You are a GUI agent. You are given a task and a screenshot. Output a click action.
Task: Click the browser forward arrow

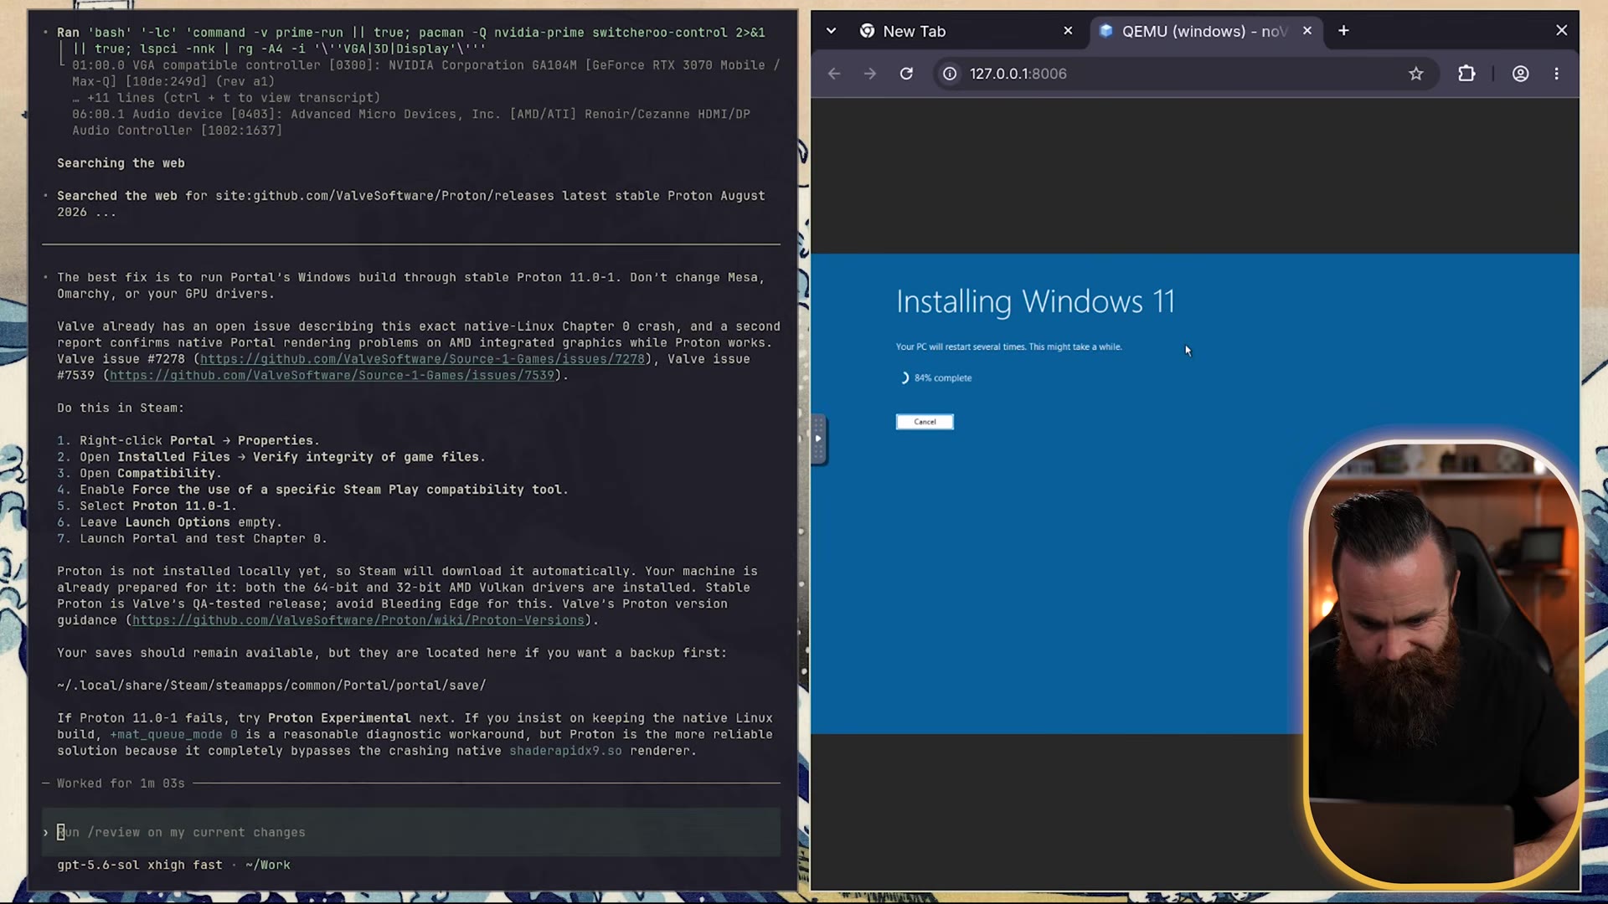(x=870, y=74)
